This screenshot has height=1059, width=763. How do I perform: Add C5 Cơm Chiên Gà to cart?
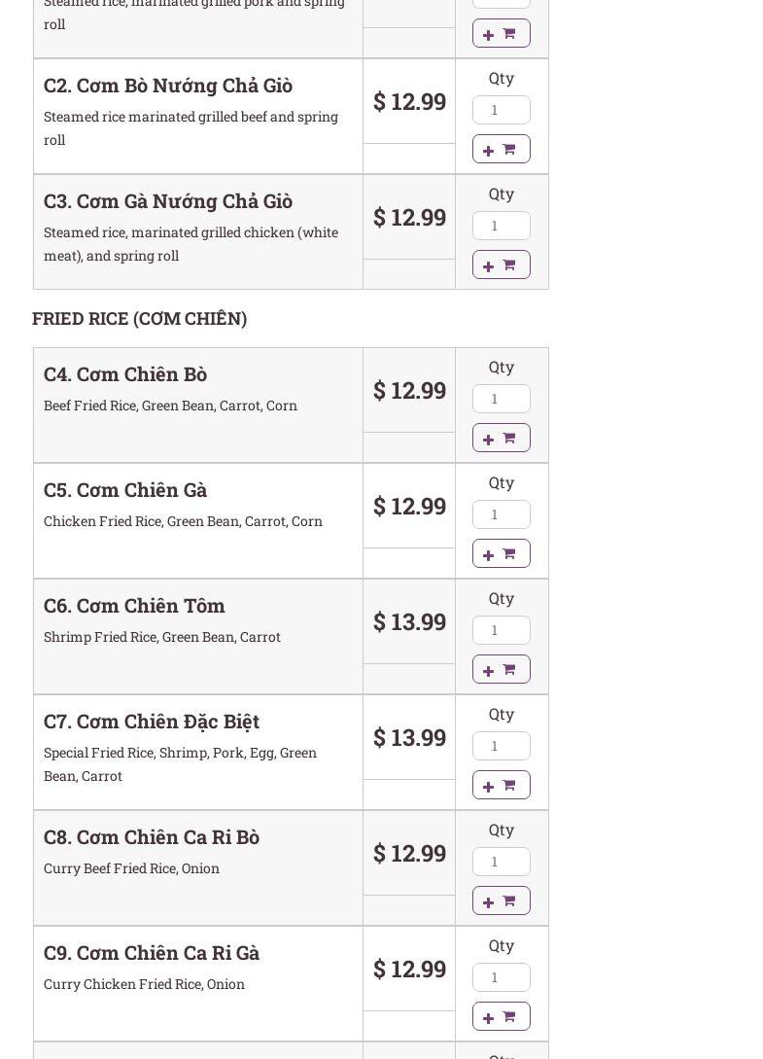point(501,554)
